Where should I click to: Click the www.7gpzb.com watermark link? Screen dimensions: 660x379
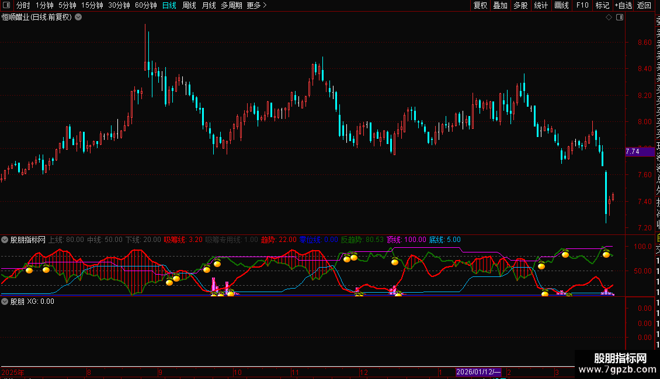(x=617, y=370)
